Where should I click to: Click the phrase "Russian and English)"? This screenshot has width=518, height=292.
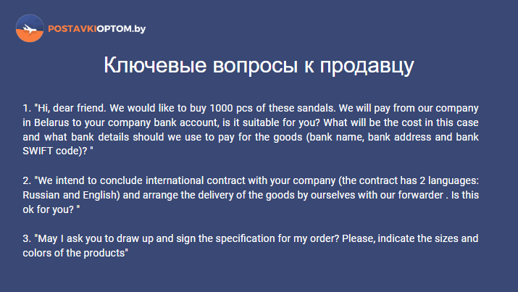71,195
